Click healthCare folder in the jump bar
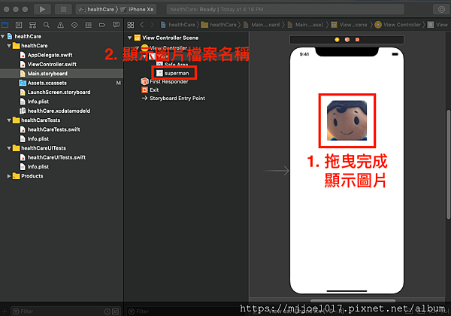The height and width of the screenshot is (316, 451). 219,25
